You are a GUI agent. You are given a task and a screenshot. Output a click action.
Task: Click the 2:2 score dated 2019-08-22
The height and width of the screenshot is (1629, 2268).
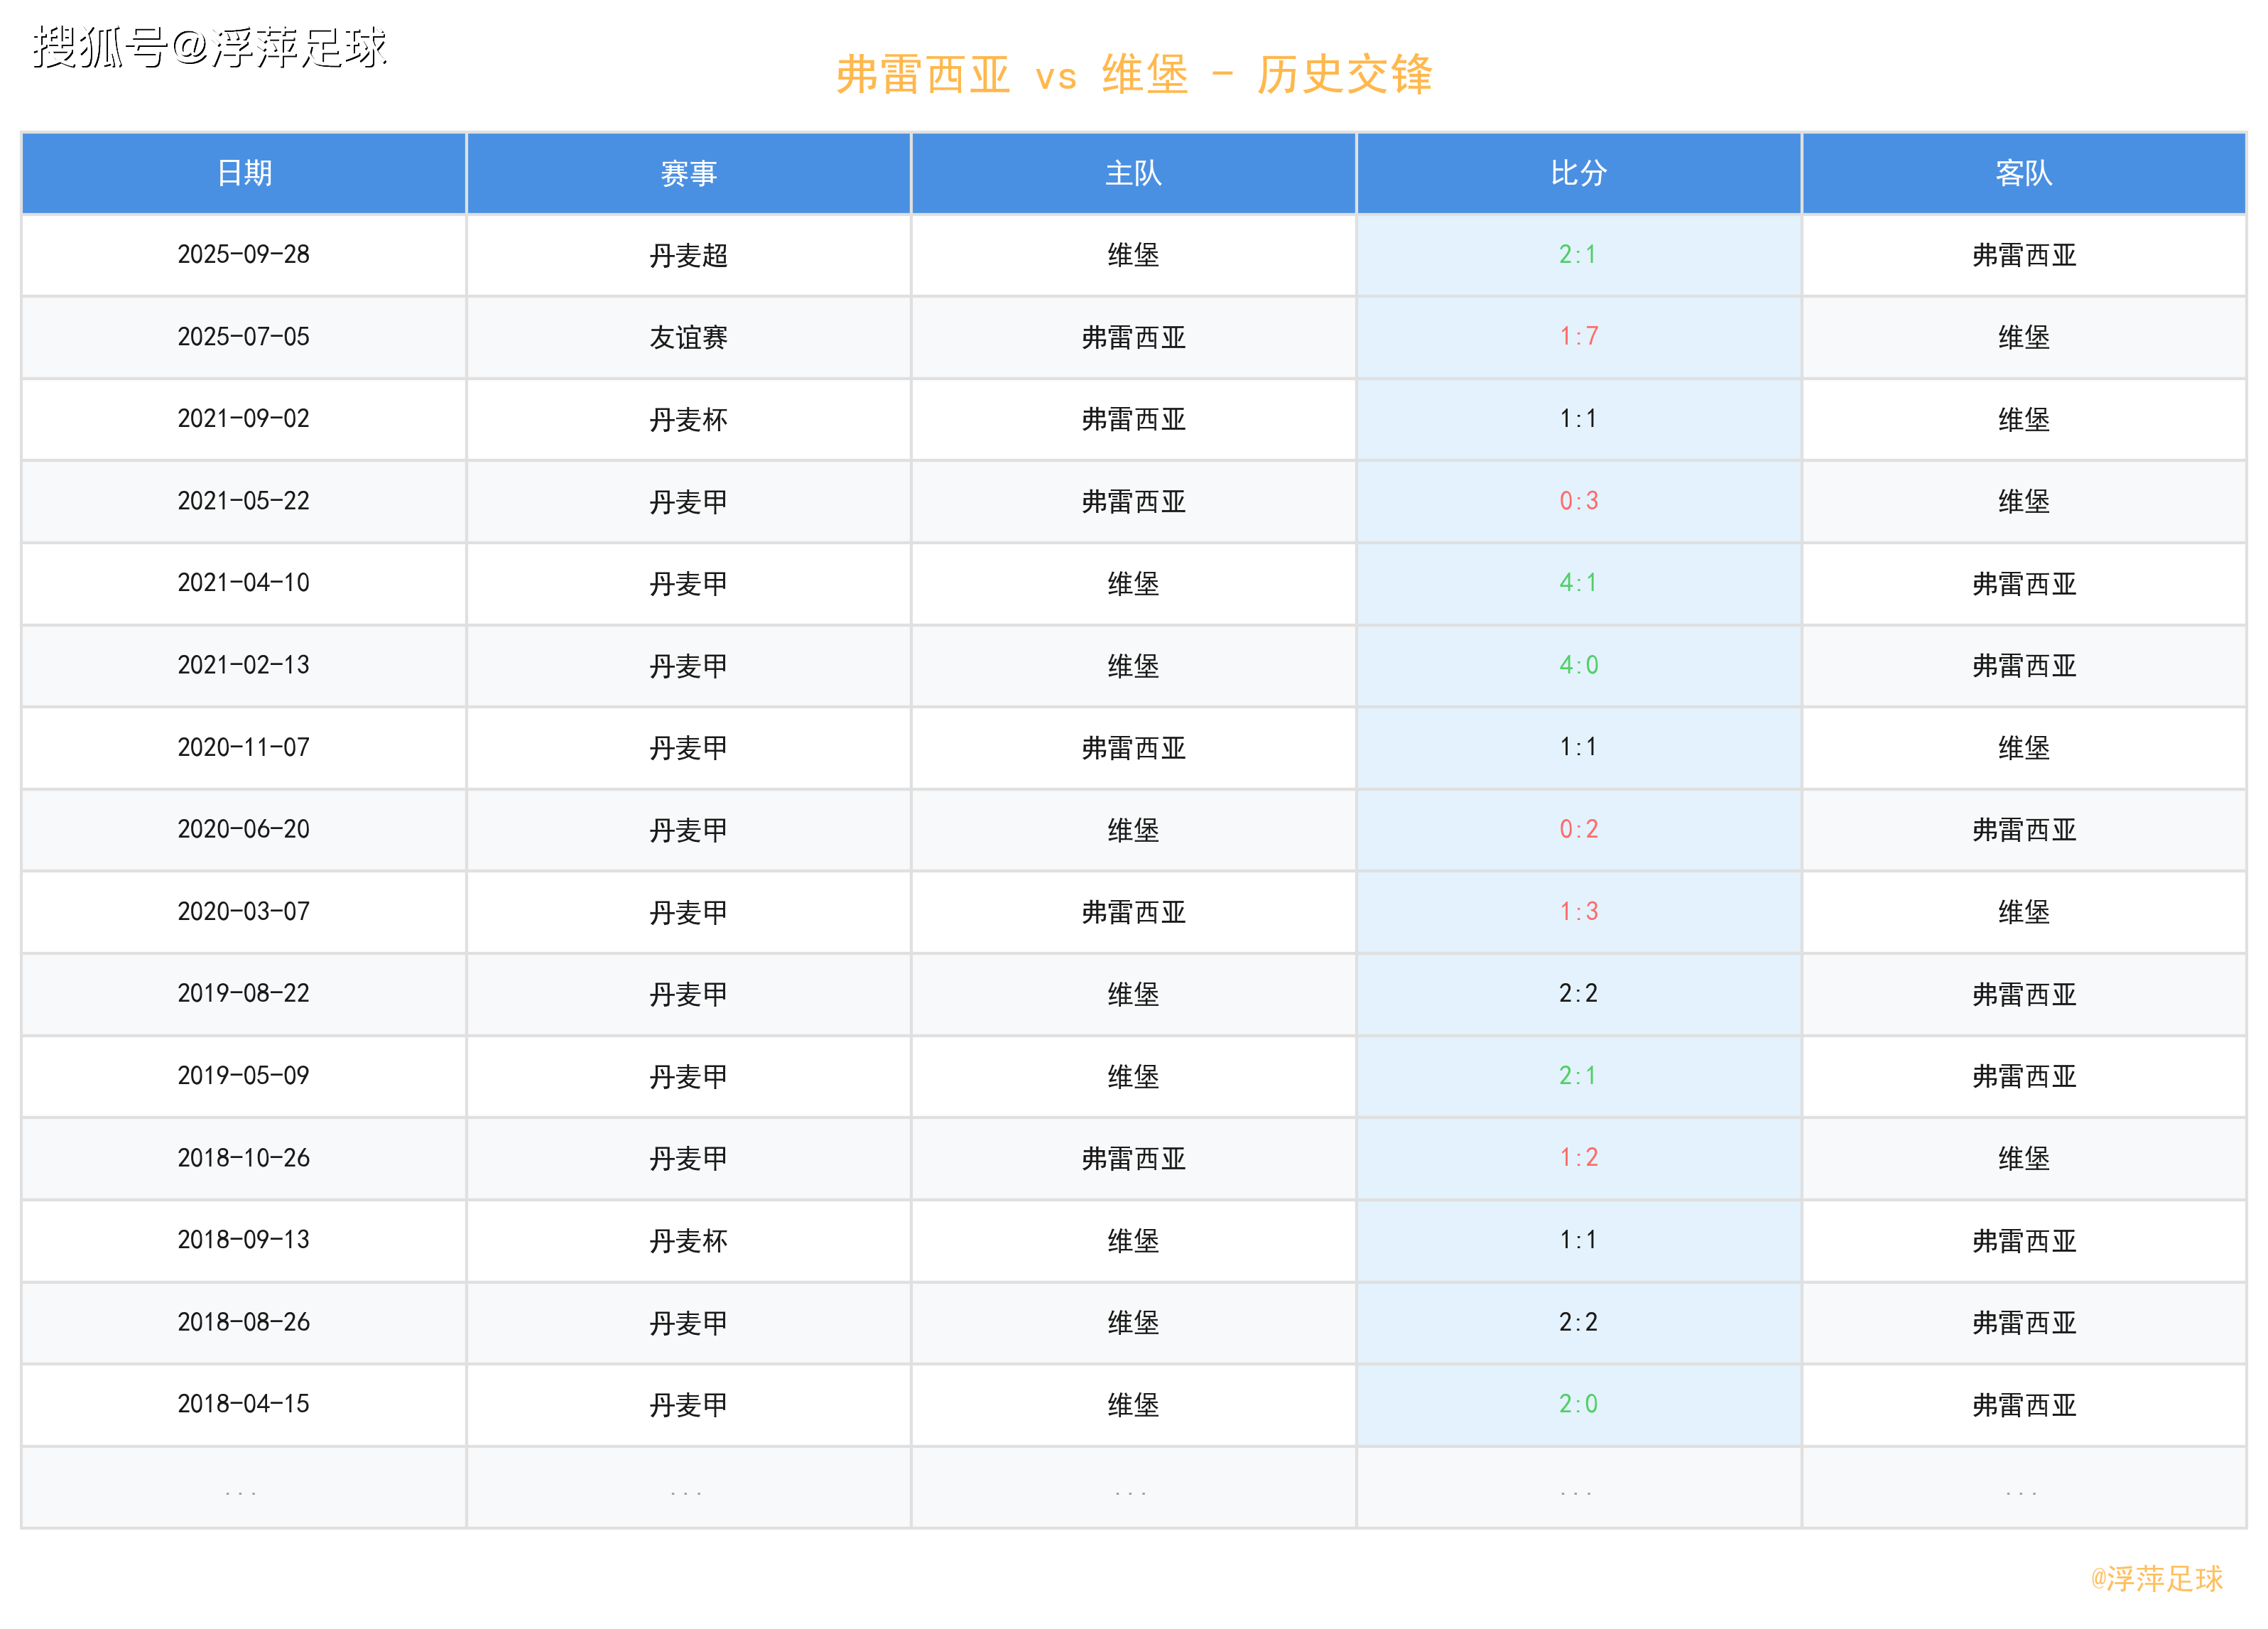[x=1578, y=993]
